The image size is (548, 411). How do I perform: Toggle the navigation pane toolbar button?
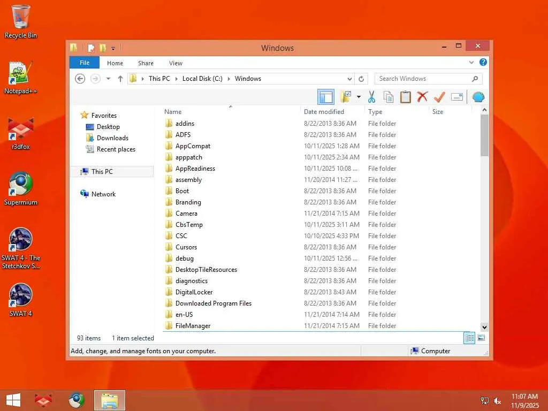(x=326, y=97)
